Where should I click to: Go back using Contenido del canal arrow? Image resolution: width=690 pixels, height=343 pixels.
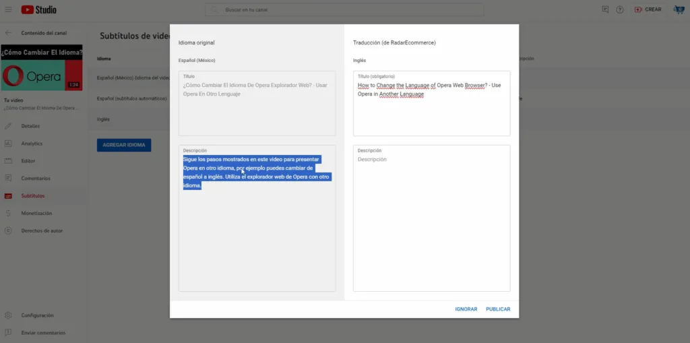click(x=8, y=33)
